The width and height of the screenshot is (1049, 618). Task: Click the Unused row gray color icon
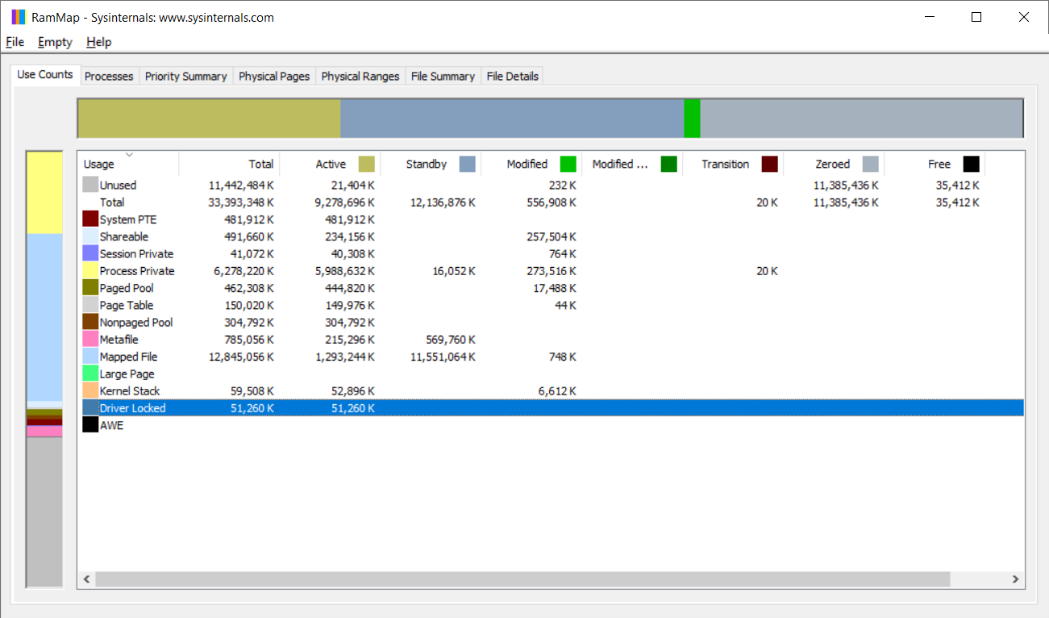(x=90, y=185)
